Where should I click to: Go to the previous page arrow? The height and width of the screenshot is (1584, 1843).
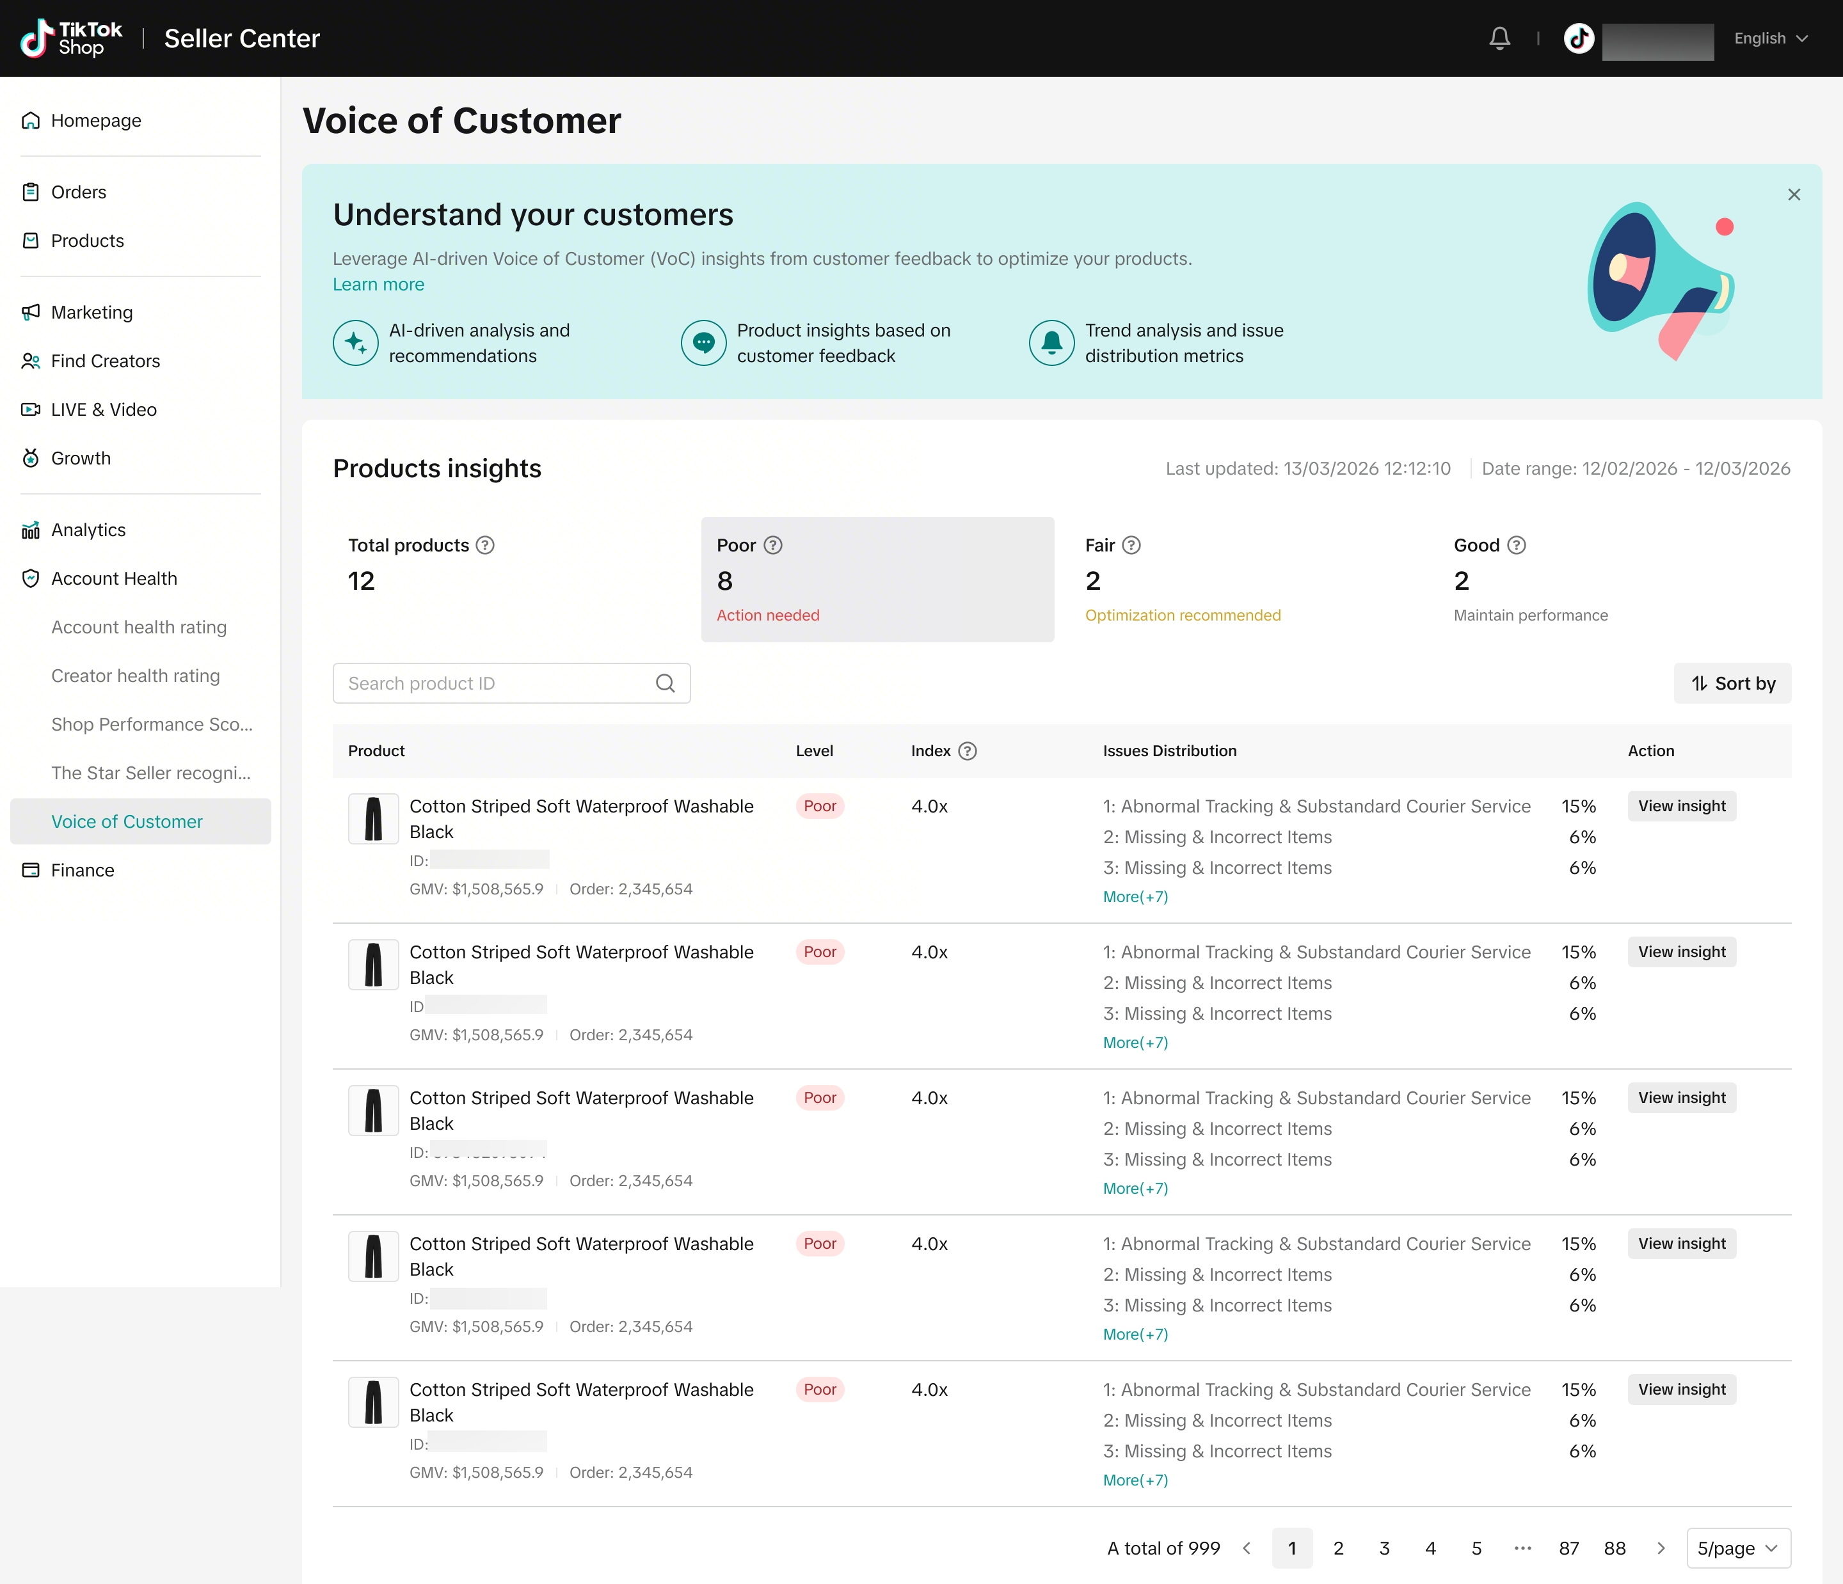(1247, 1548)
